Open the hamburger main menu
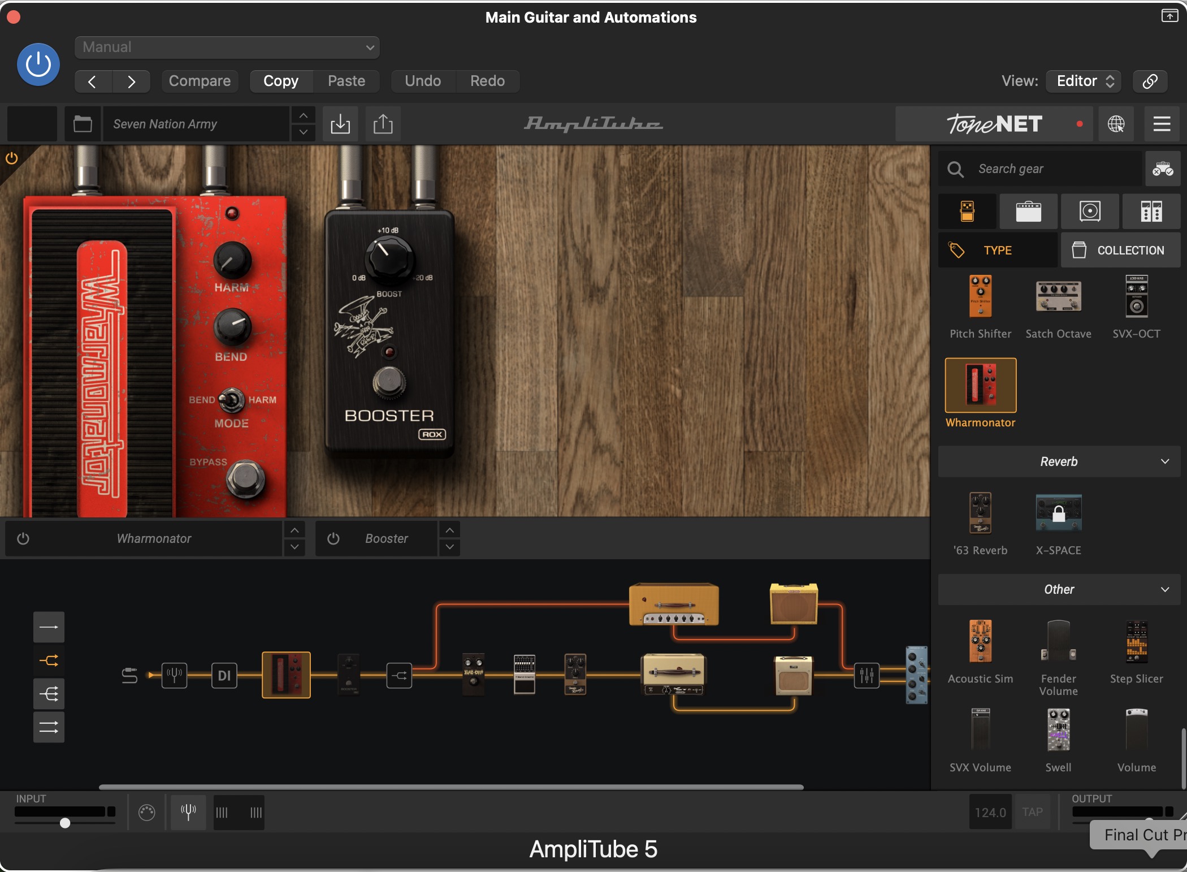The image size is (1187, 872). [1162, 124]
